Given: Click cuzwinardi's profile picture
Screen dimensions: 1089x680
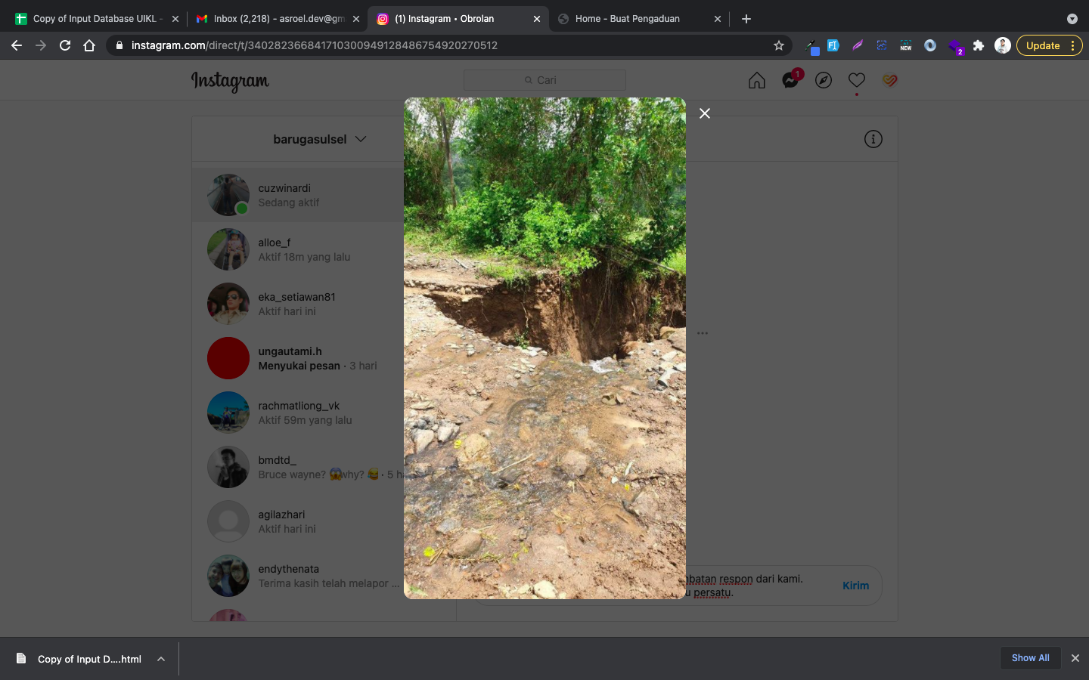Looking at the screenshot, I should point(228,195).
